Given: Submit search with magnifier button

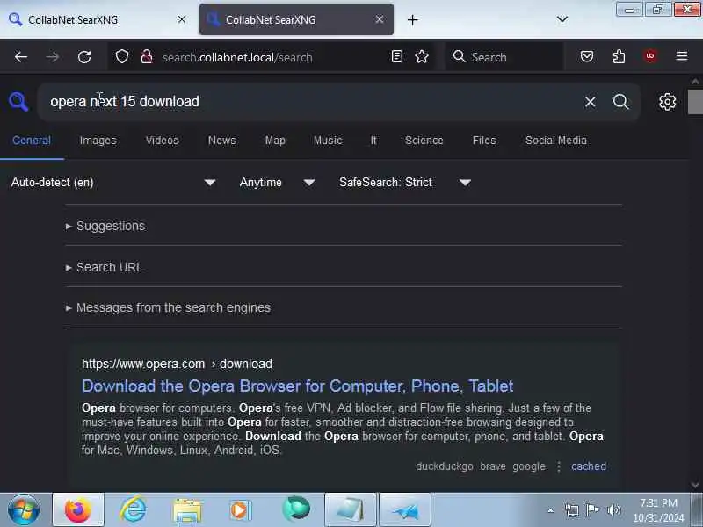Looking at the screenshot, I should (621, 102).
